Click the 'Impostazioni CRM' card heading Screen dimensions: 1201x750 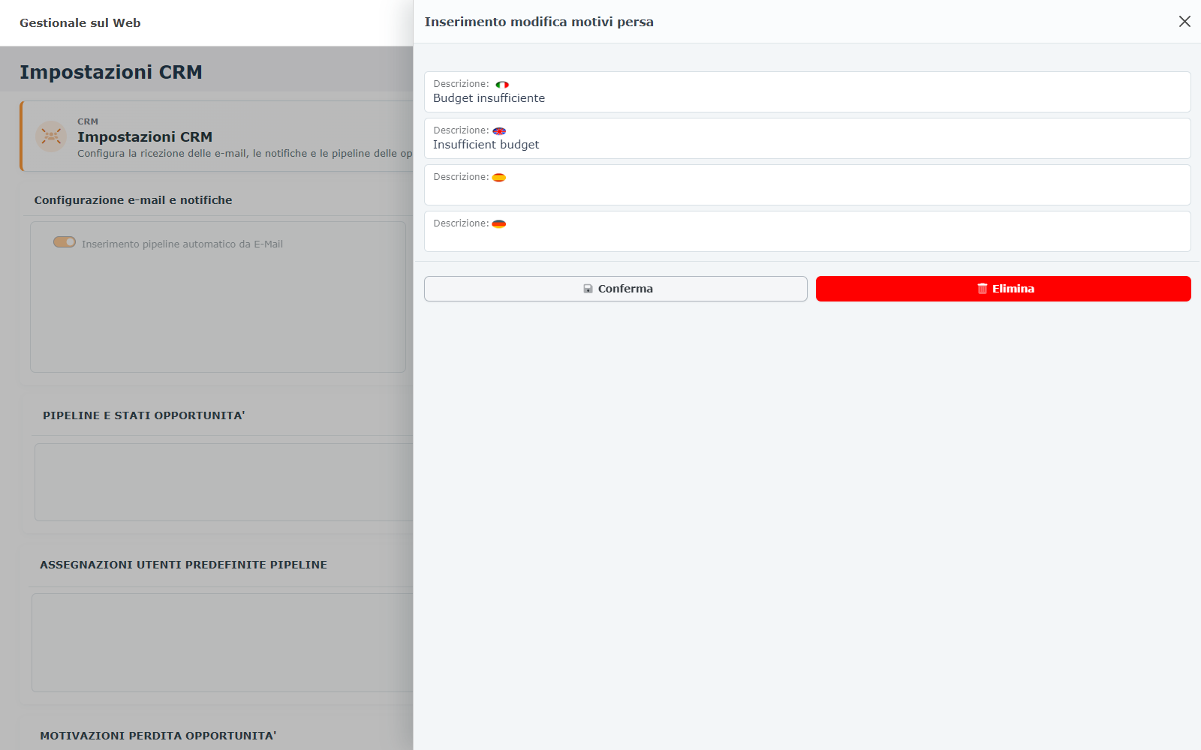(145, 137)
